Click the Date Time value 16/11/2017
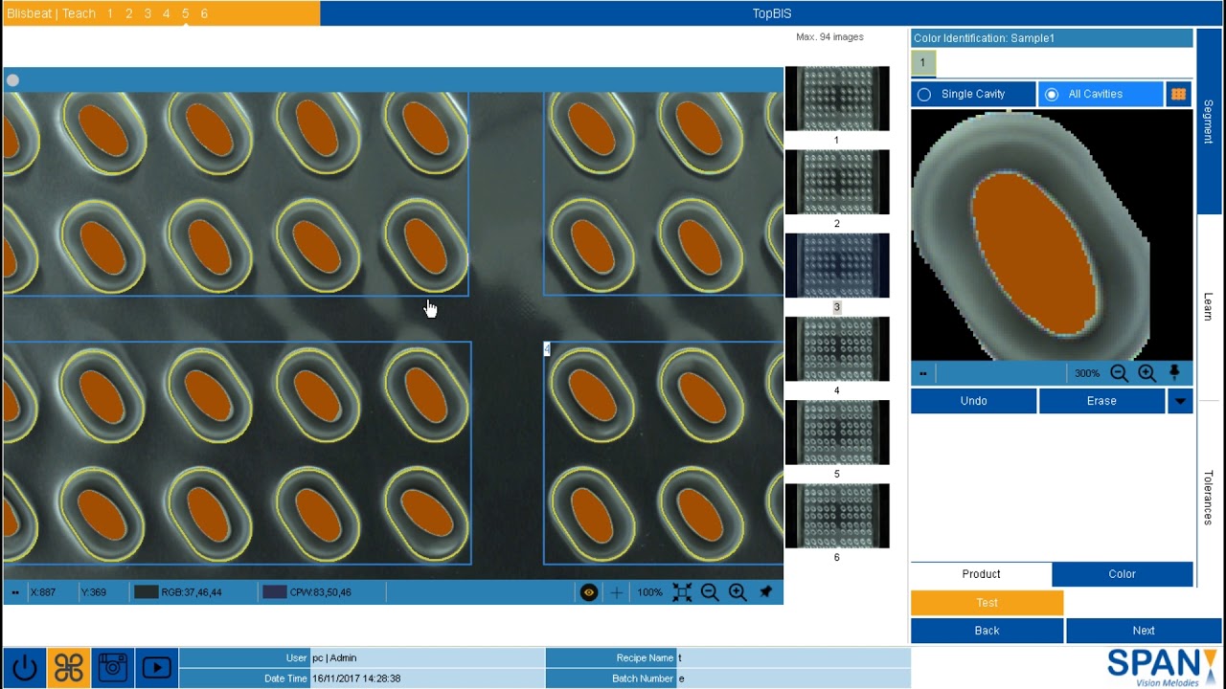The image size is (1226, 689). [426, 678]
